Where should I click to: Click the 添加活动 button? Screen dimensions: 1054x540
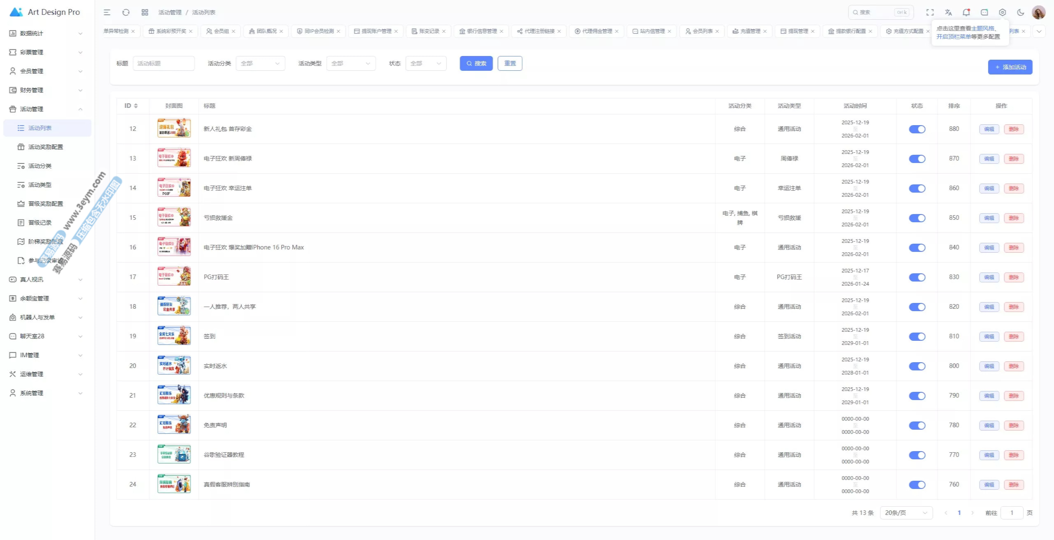click(1010, 67)
